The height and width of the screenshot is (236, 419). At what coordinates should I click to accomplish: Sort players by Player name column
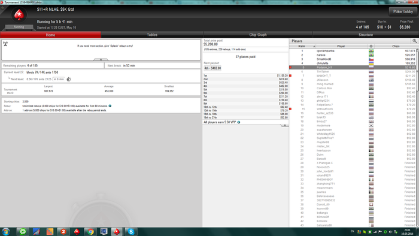click(x=341, y=46)
